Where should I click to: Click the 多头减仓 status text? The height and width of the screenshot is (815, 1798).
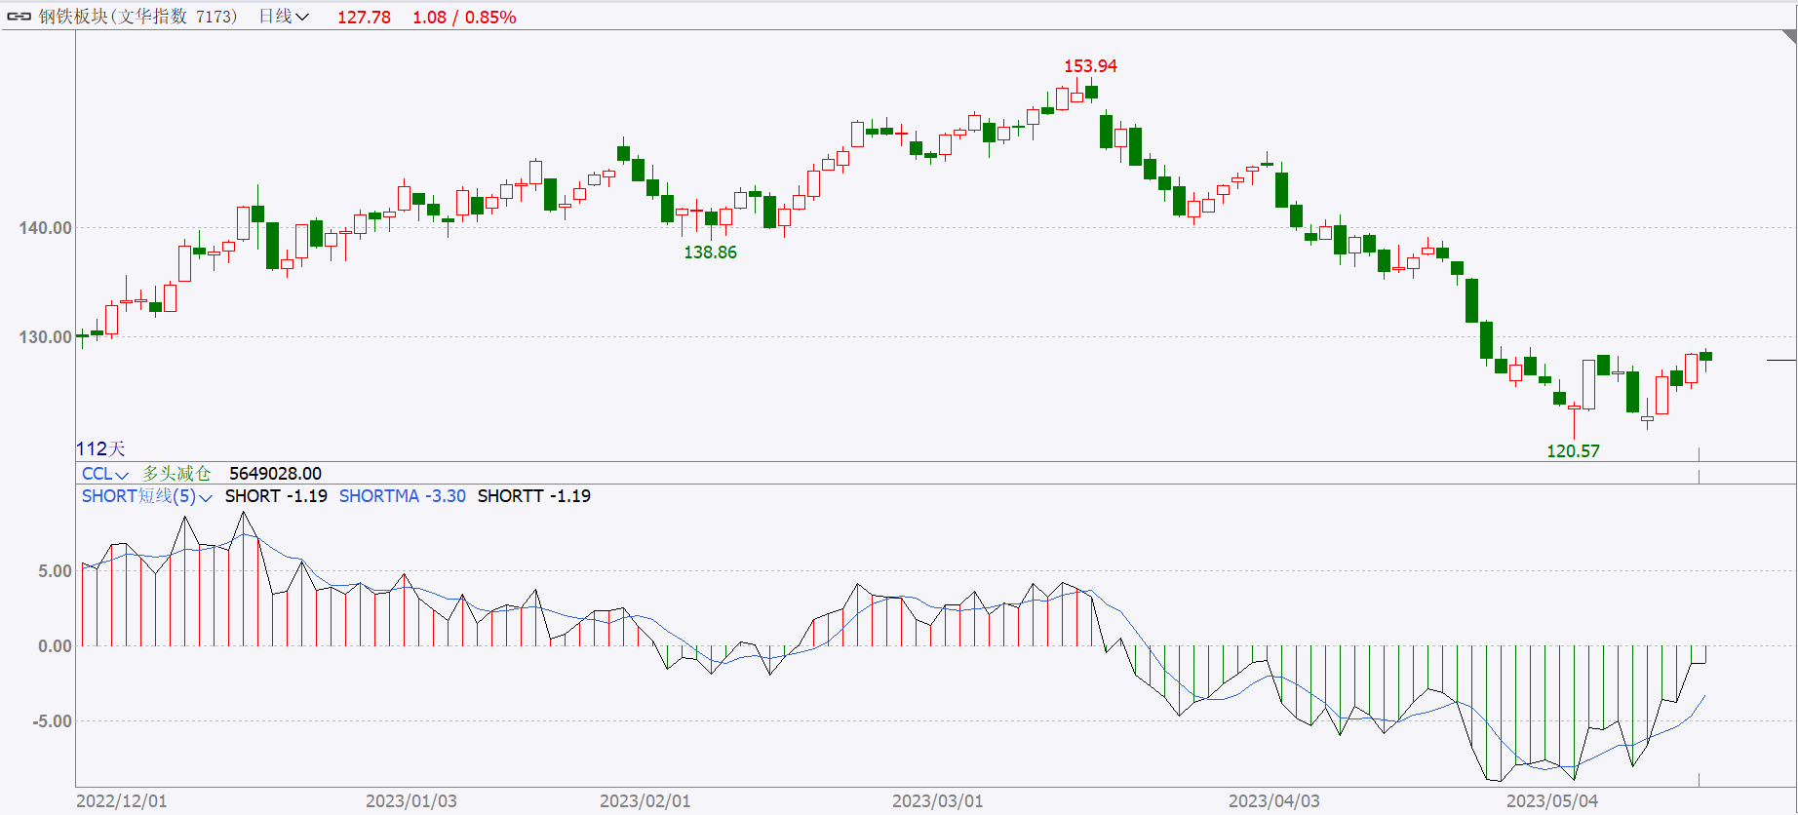click(x=176, y=474)
